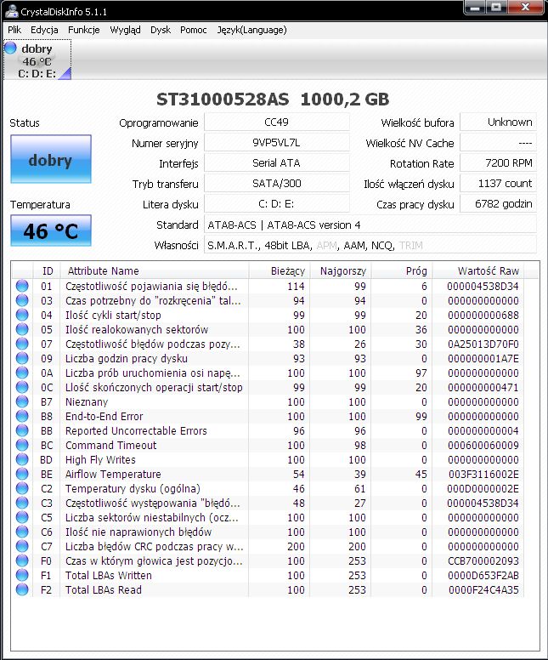
Task: Click blue status orb in disk tab
Action: click(10, 48)
